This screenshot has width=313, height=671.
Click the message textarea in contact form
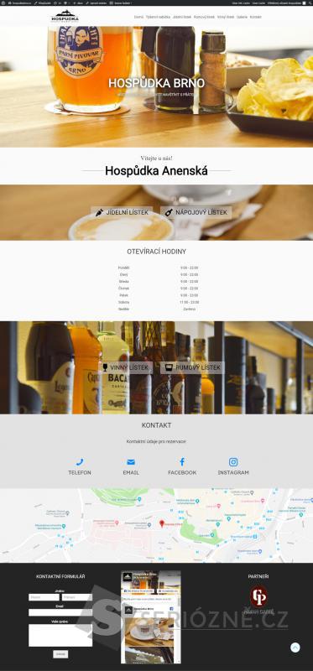click(60, 635)
